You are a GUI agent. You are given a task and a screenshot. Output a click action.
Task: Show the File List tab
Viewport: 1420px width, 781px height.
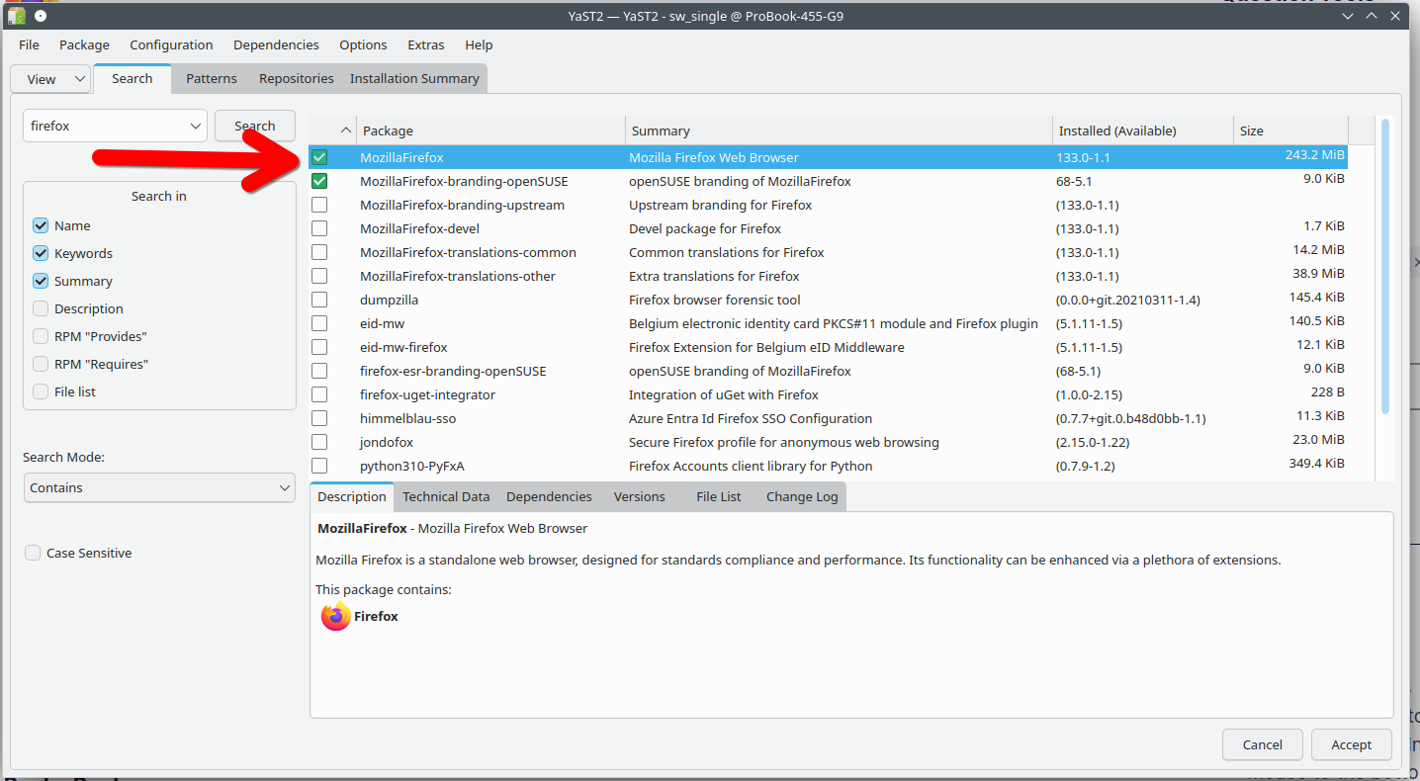(x=718, y=496)
